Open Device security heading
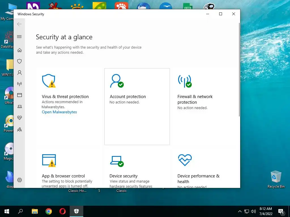 (x=123, y=176)
